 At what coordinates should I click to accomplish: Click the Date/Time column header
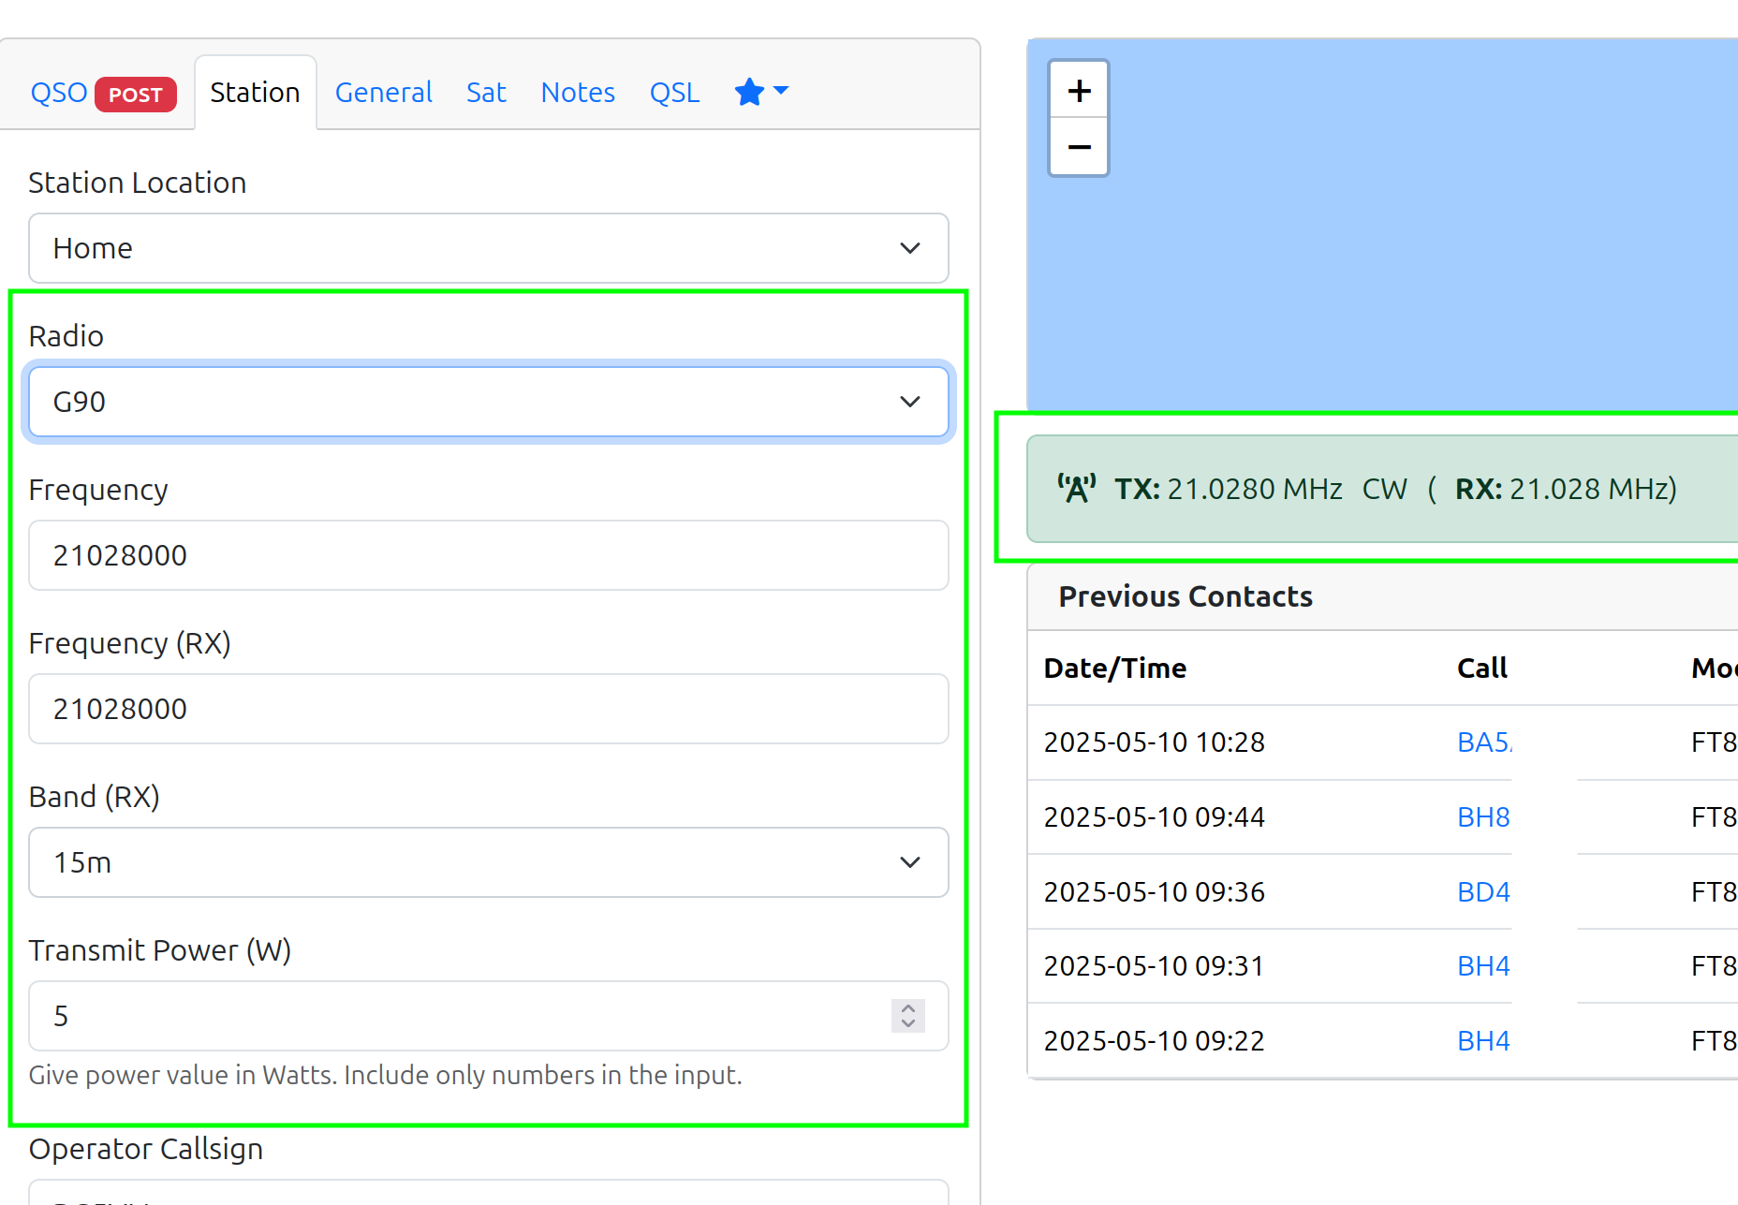(1115, 669)
